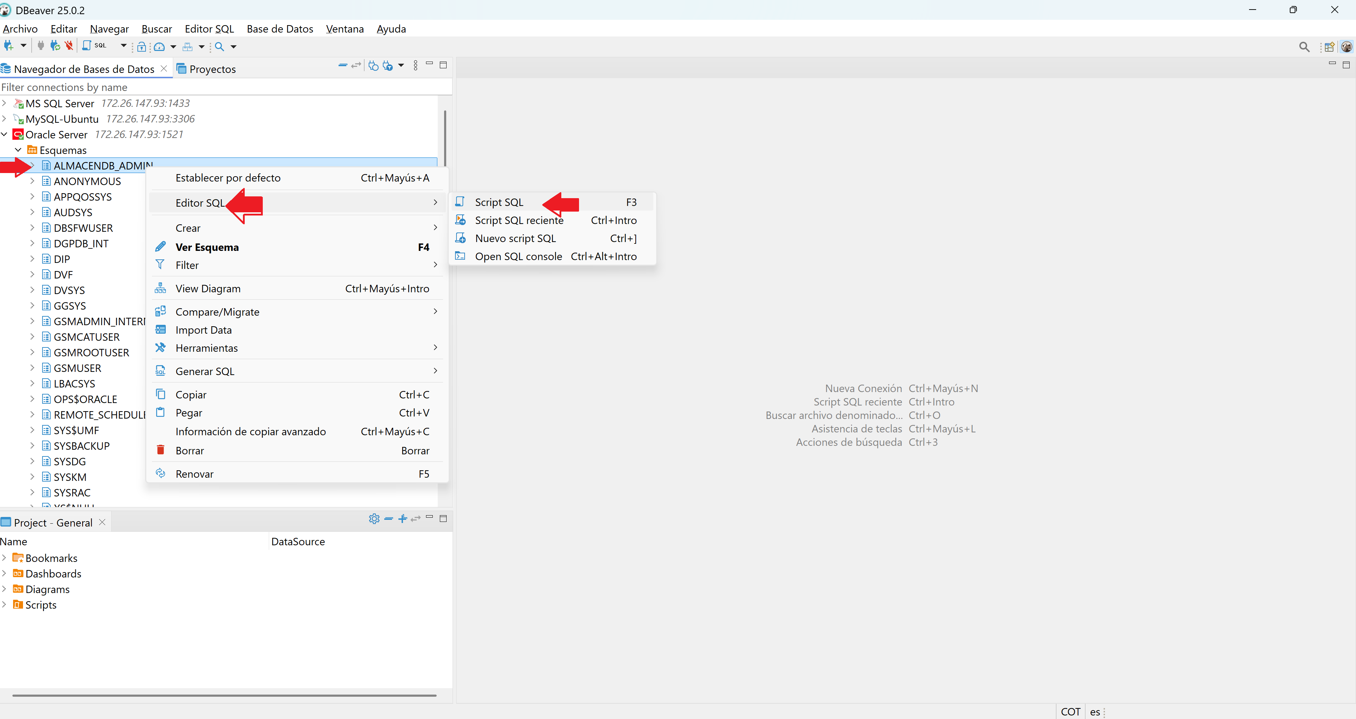This screenshot has height=719, width=1356.
Task: Close the Navegador de Bases de Datos tab
Action: (x=164, y=69)
